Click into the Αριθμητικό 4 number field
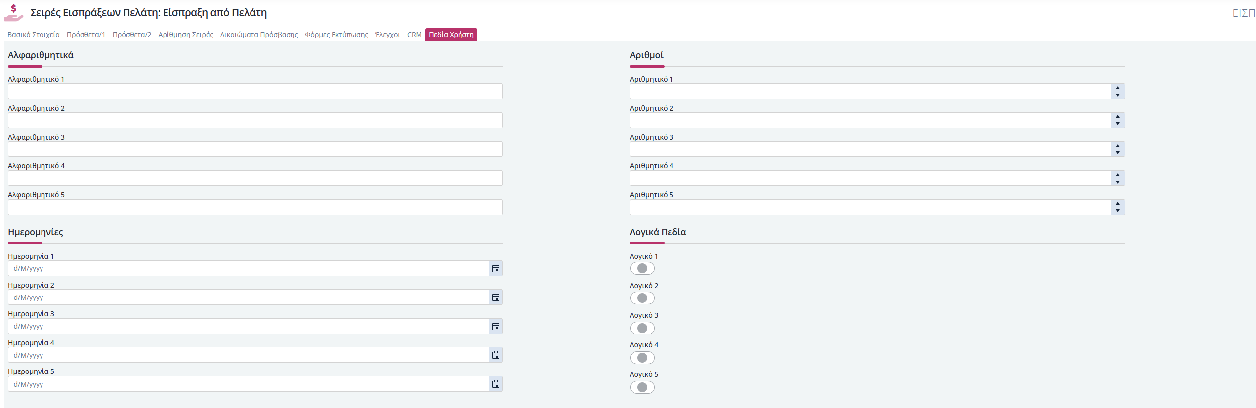The height and width of the screenshot is (408, 1256). [870, 178]
